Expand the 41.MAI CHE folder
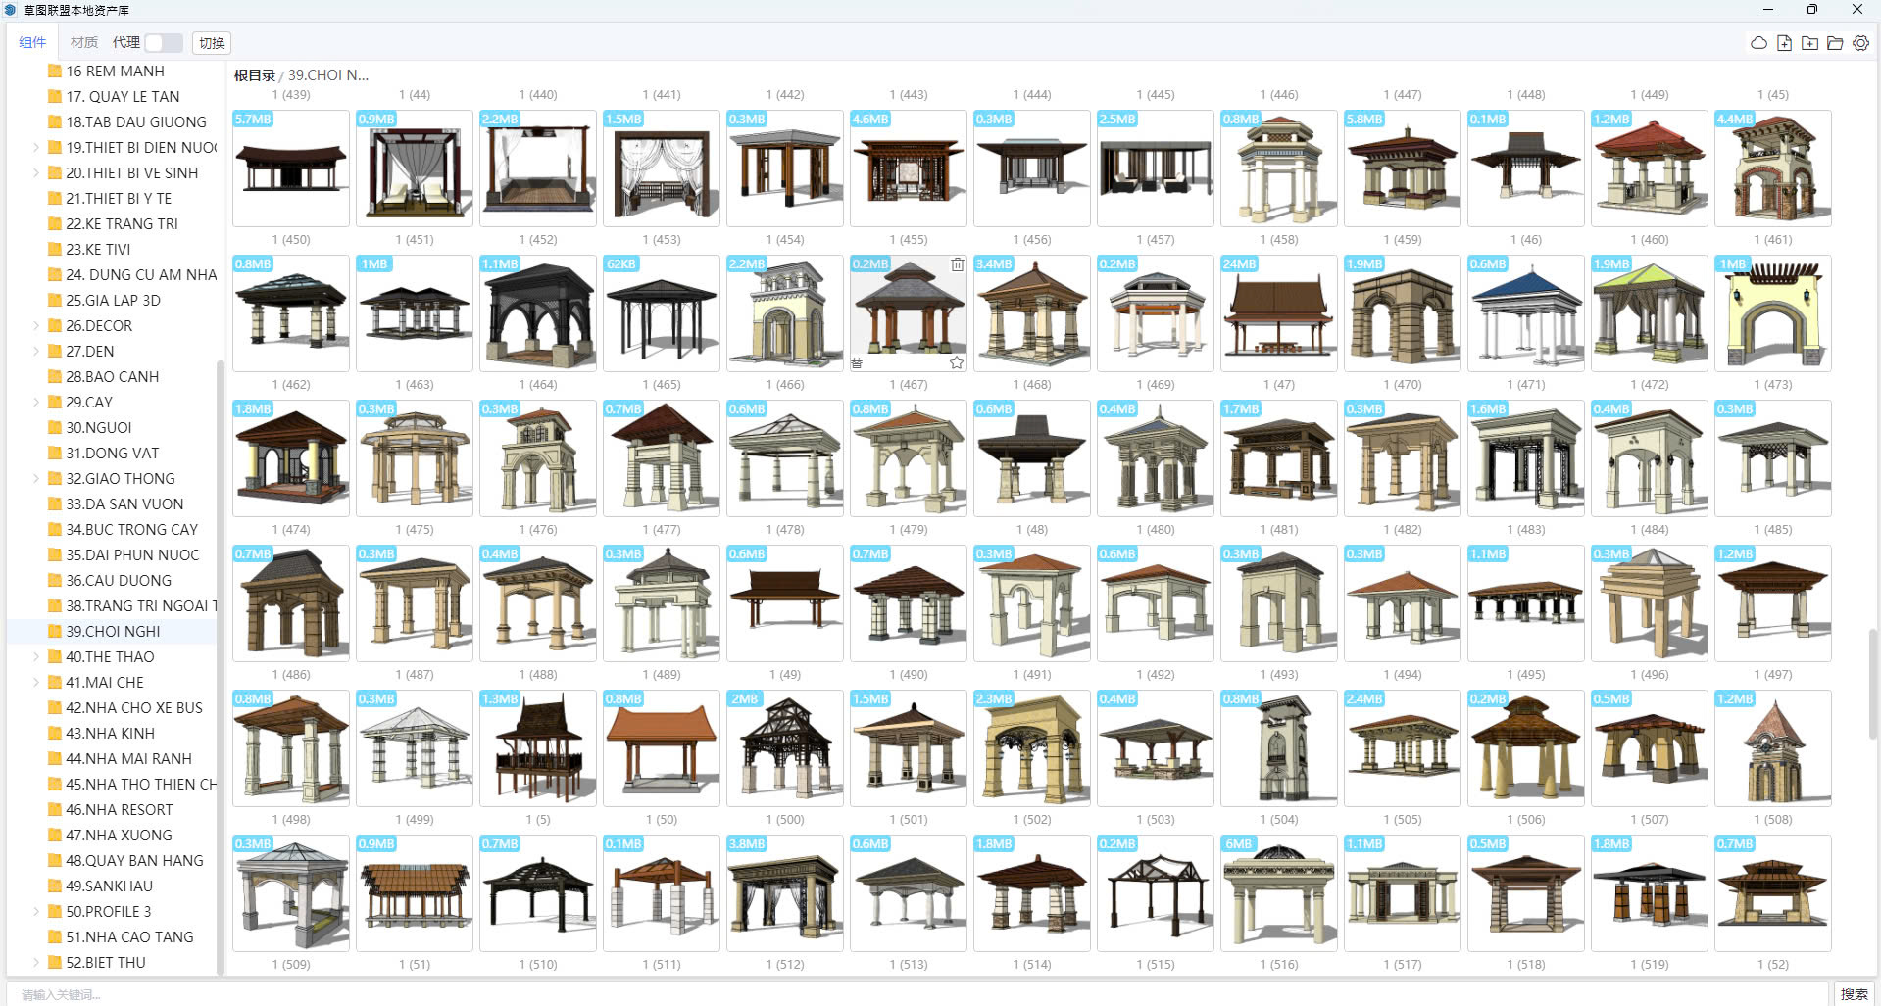The height and width of the screenshot is (1006, 1881). (x=36, y=683)
